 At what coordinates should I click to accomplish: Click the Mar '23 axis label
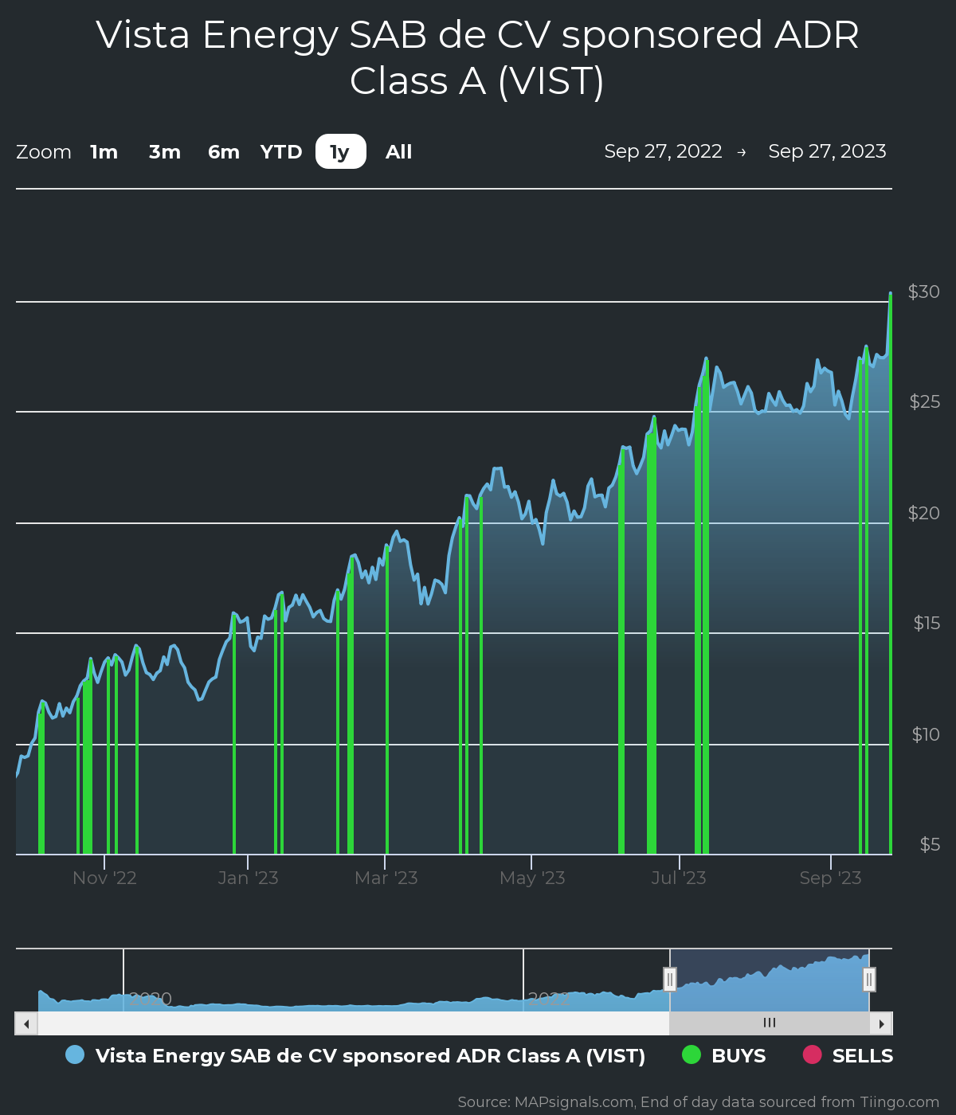click(x=386, y=878)
